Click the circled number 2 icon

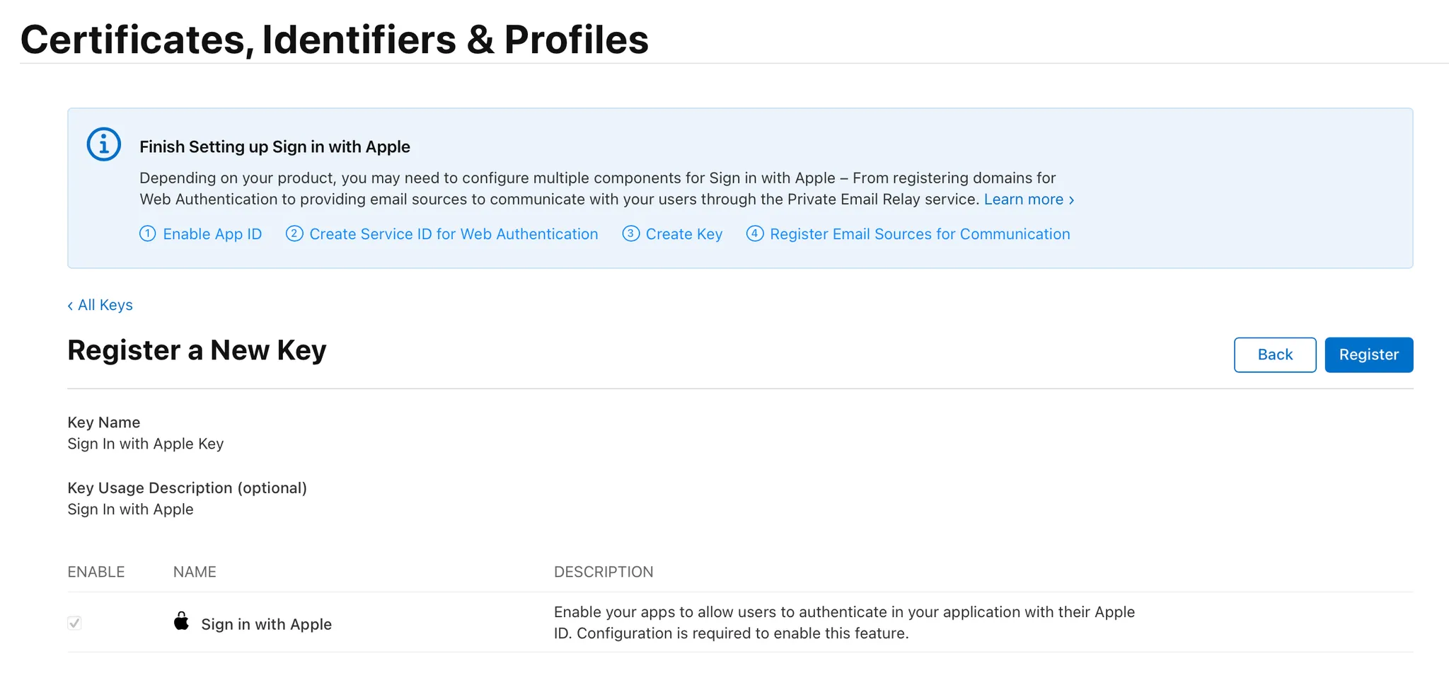(294, 234)
